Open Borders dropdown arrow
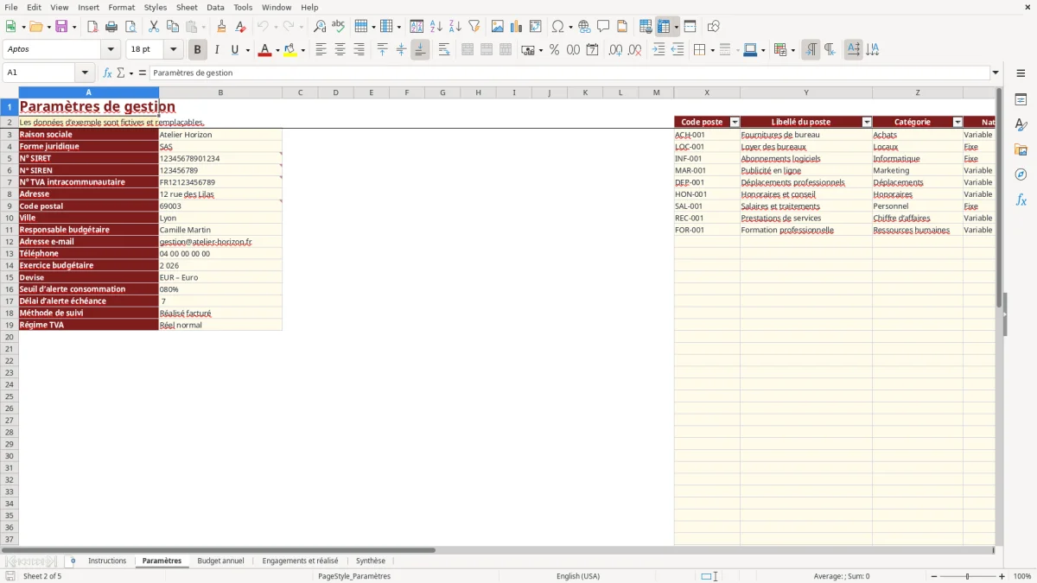This screenshot has height=583, width=1037. click(712, 50)
